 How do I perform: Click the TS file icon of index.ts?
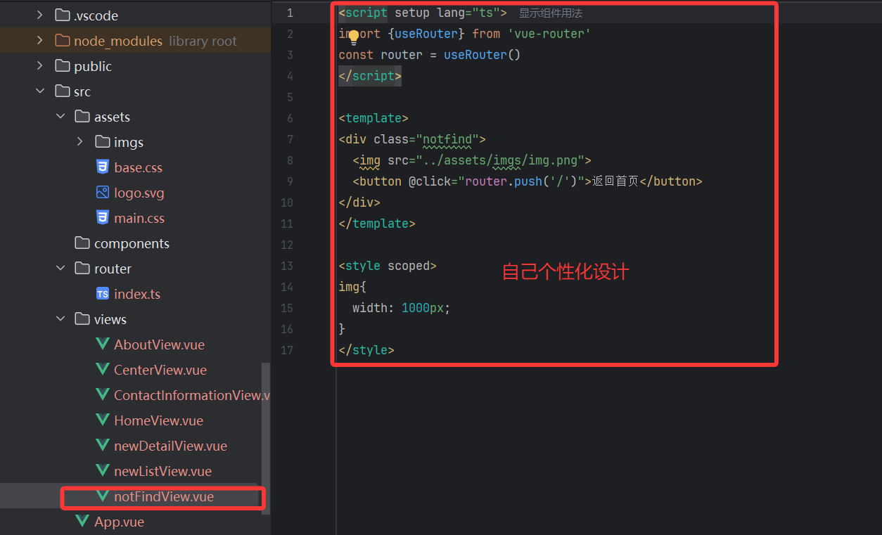103,294
